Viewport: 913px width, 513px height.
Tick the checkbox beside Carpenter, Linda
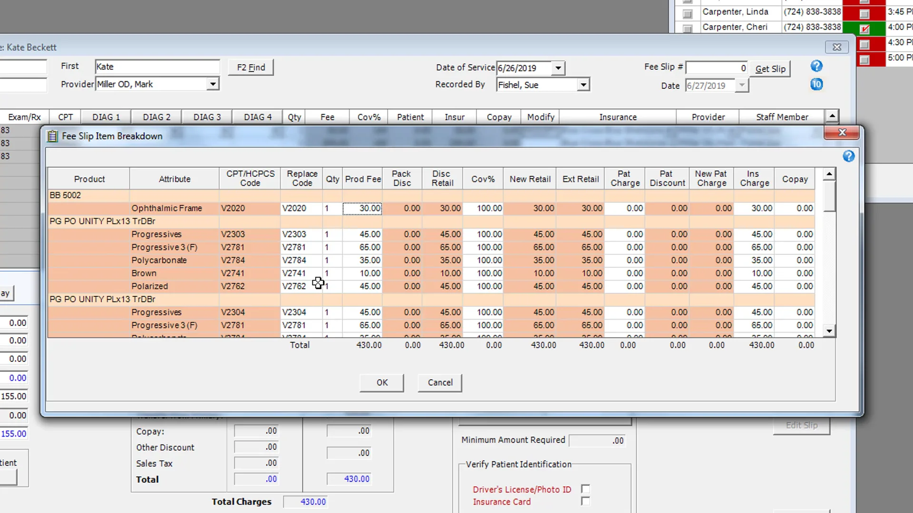tap(687, 14)
